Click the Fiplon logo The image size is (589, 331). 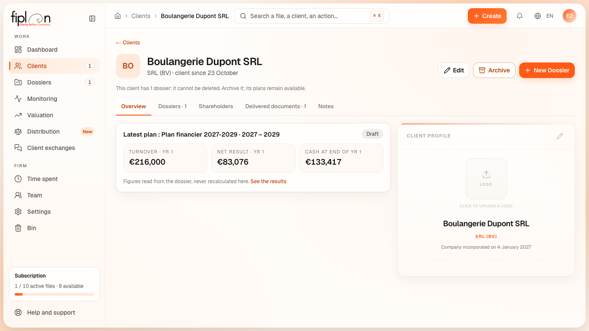tap(31, 19)
